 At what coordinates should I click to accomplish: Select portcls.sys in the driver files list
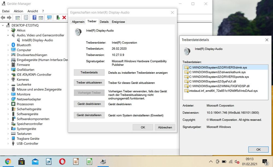pyautogui.click(x=219, y=77)
